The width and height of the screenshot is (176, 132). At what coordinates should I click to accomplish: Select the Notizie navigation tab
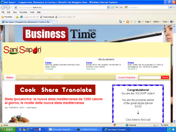pyautogui.click(x=10, y=78)
